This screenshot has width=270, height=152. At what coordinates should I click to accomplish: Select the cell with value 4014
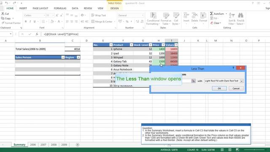73,49
